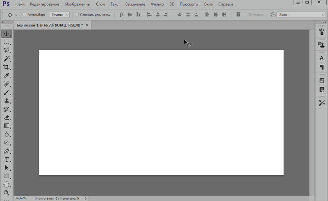This screenshot has width=328, height=201.
Task: Pick the Eyedropper tool
Action: point(7,76)
